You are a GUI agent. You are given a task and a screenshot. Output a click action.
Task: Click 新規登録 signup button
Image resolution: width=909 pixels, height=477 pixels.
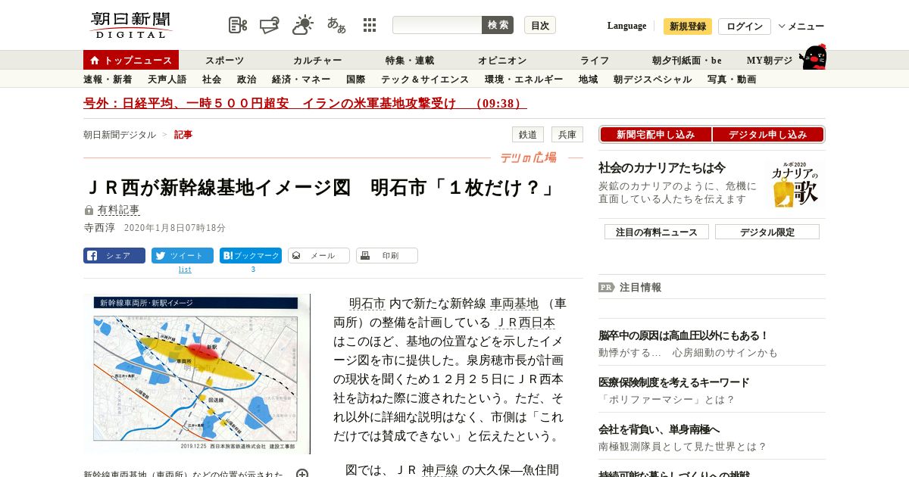click(x=688, y=26)
